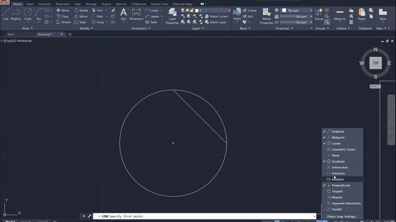Add a new drawing tab
Screen dimensions: 396x222
coord(70,35)
